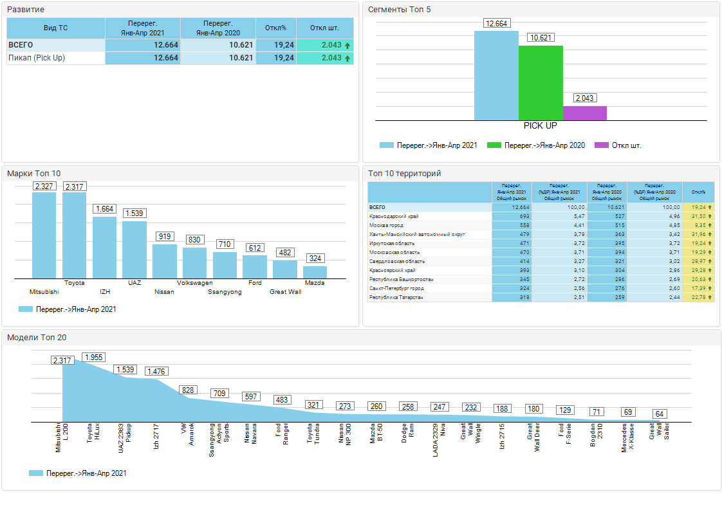Viewport: 722px width, 510px height.
Task: Click the green Янв-Апр 2020 legend swatch
Action: tap(494, 145)
